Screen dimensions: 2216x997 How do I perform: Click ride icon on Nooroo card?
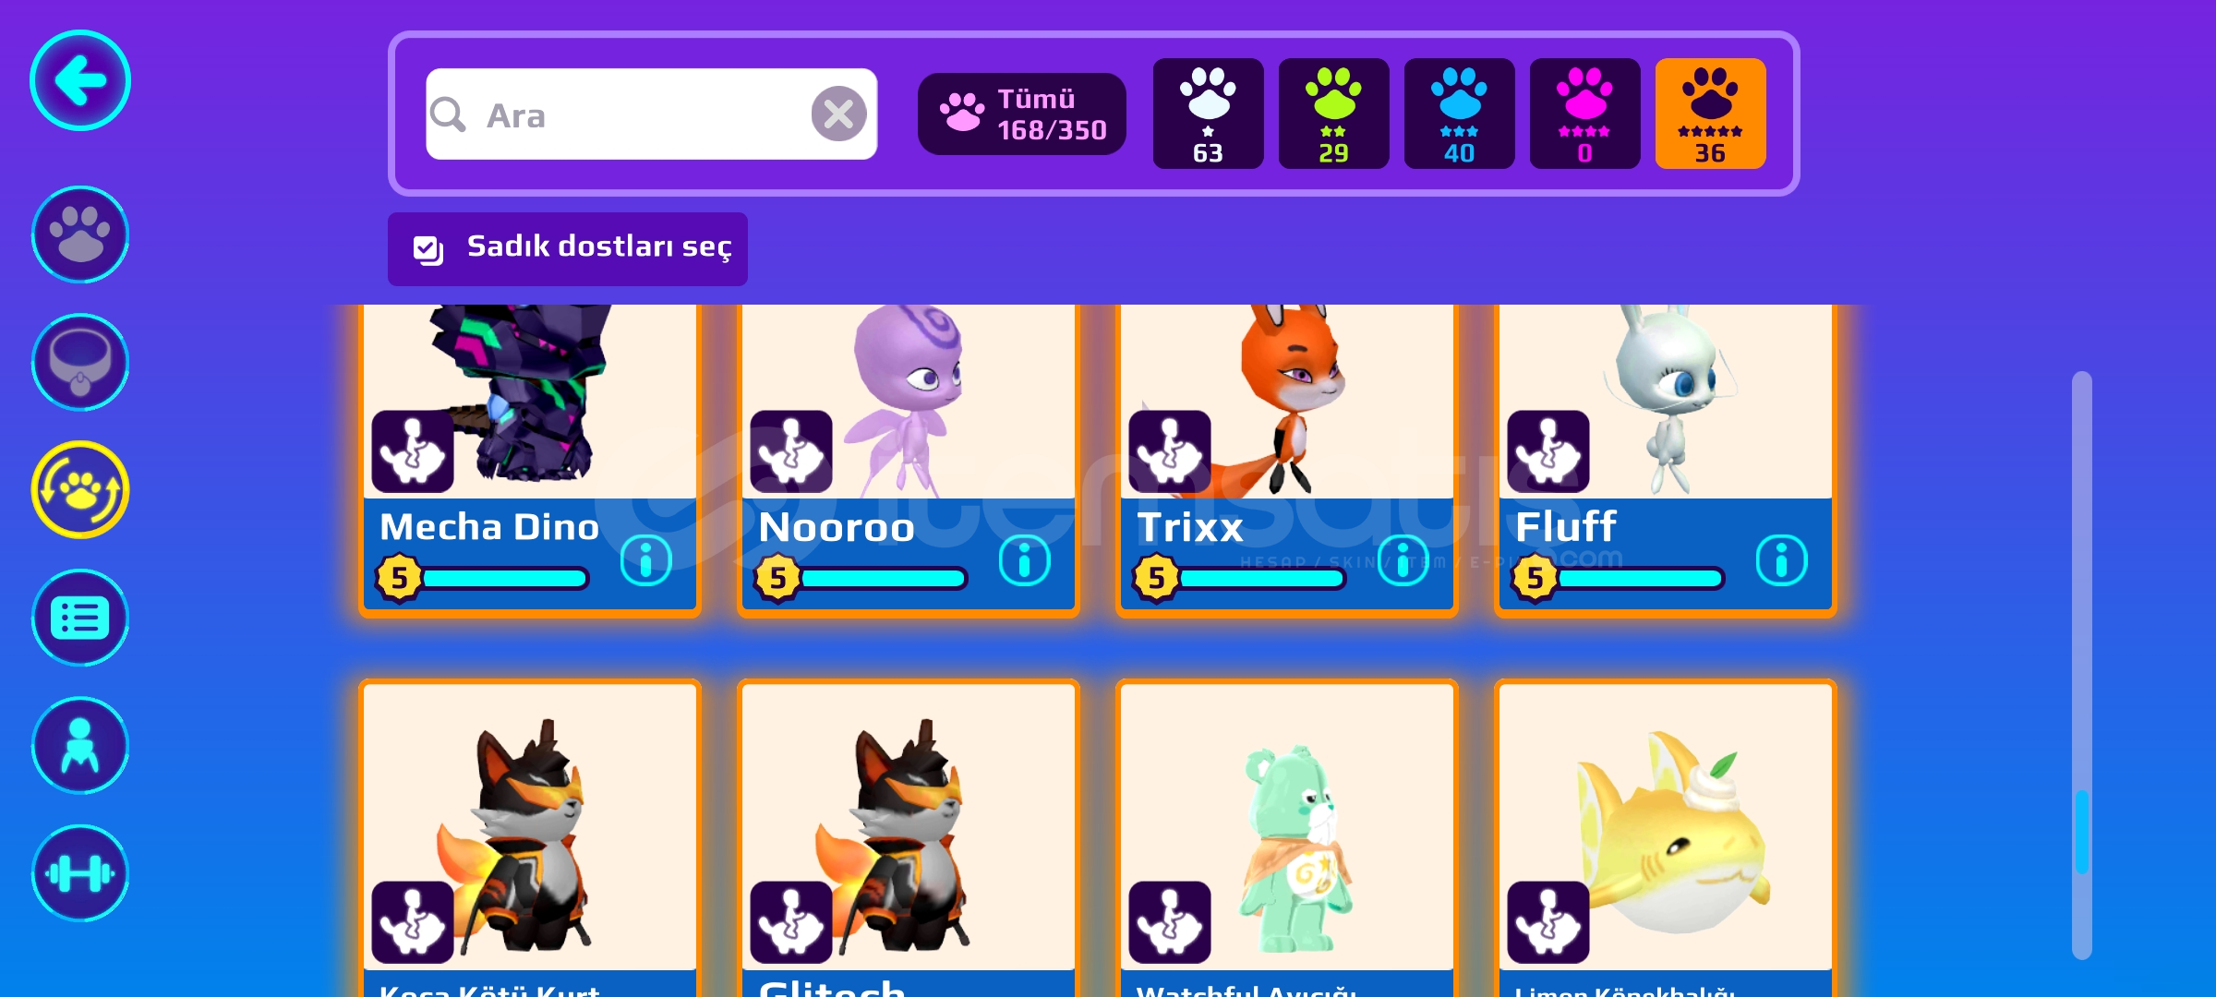coord(791,451)
